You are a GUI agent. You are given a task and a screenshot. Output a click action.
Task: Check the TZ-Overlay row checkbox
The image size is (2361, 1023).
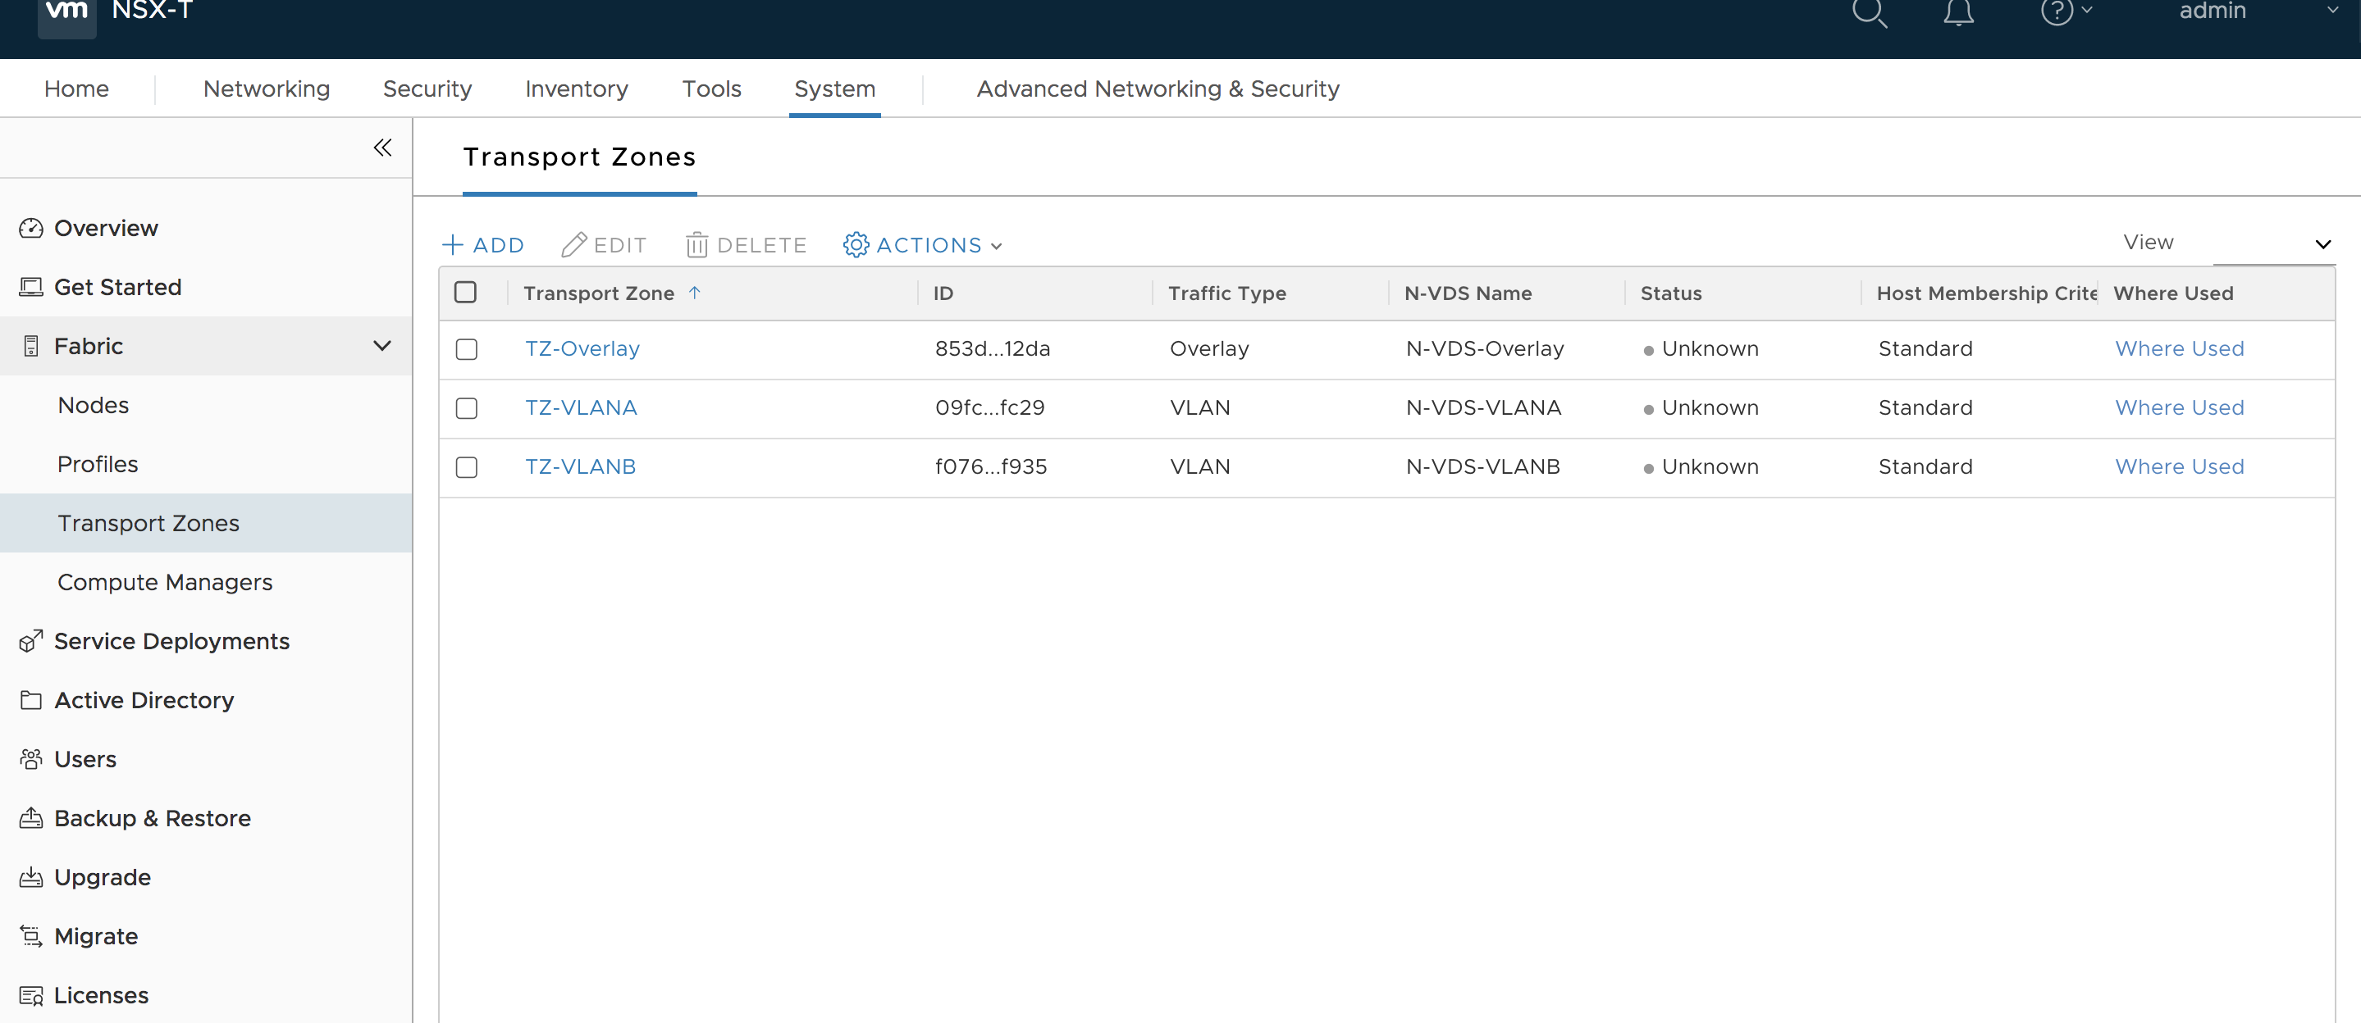(x=467, y=349)
